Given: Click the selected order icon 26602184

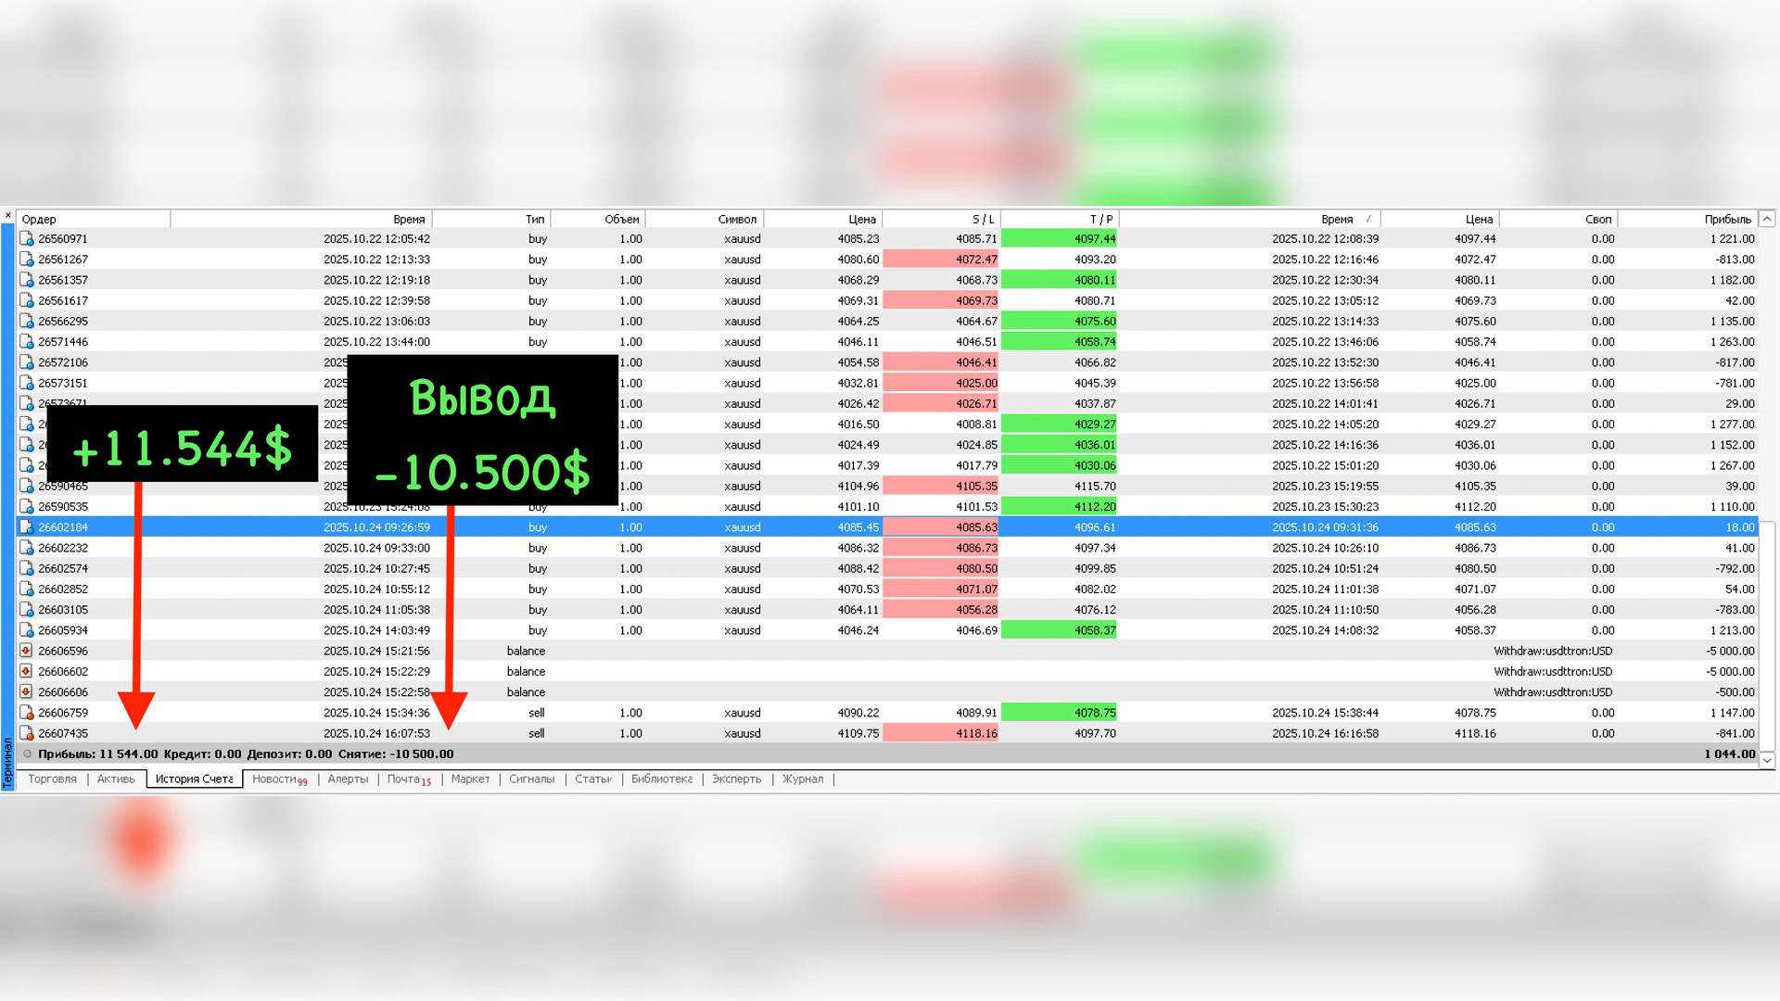Looking at the screenshot, I should click(27, 527).
